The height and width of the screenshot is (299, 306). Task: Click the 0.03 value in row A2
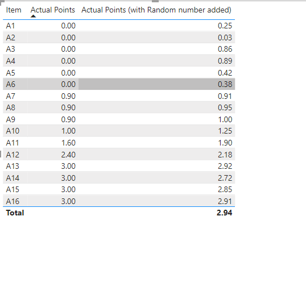tap(225, 38)
